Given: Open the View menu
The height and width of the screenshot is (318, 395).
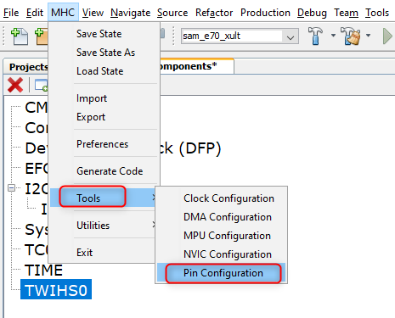Looking at the screenshot, I should pyautogui.click(x=93, y=13).
